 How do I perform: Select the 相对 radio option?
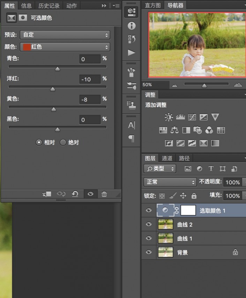click(x=39, y=142)
